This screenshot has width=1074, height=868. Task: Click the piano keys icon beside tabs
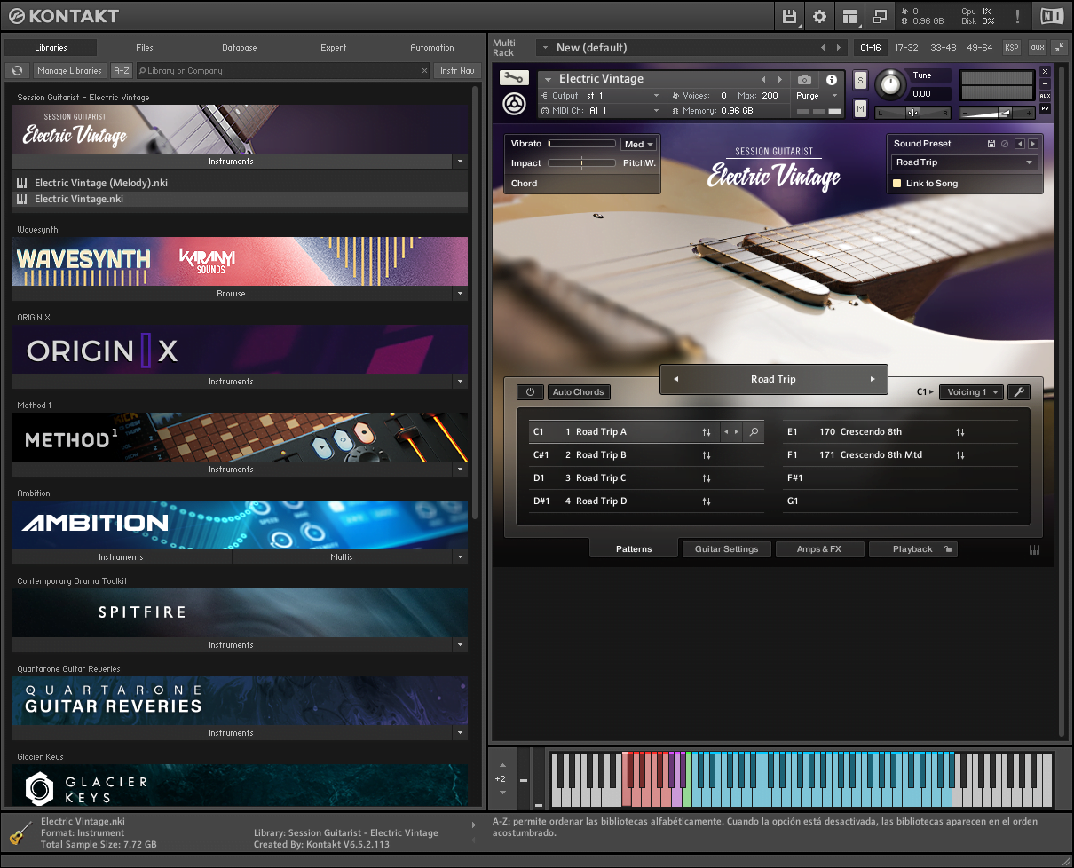[x=1035, y=550]
